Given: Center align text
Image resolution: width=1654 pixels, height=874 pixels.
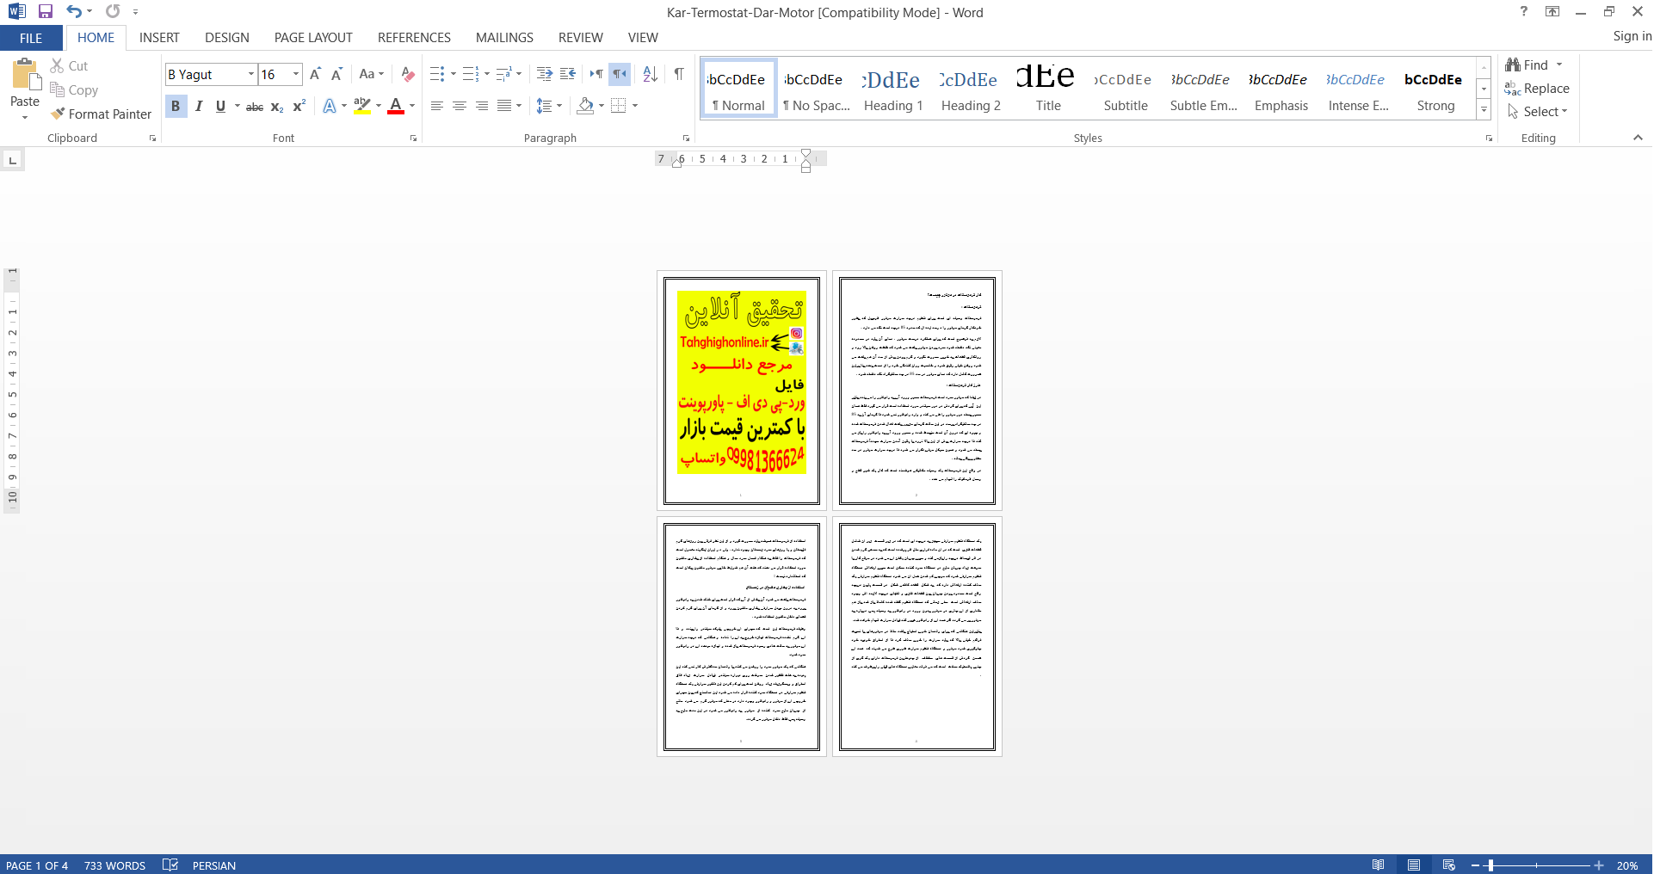Looking at the screenshot, I should 460,106.
